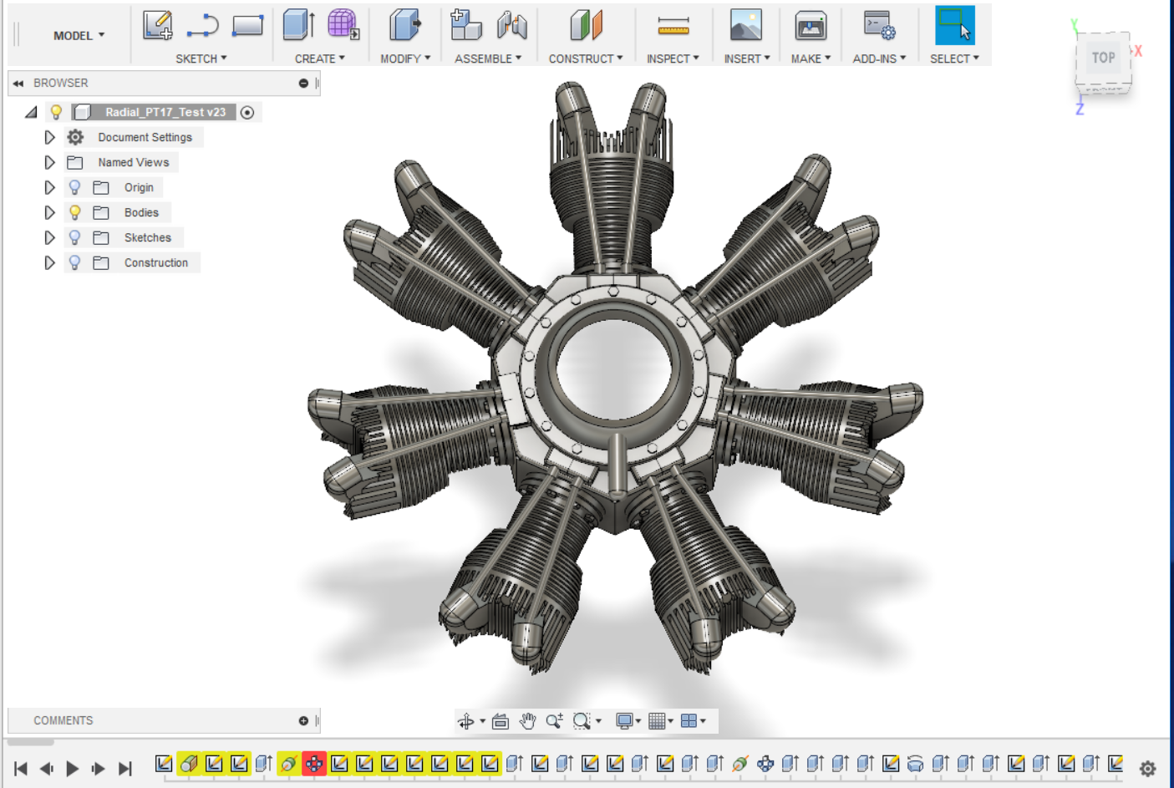
Task: Click the Zoom navigation icon
Action: (x=554, y=721)
